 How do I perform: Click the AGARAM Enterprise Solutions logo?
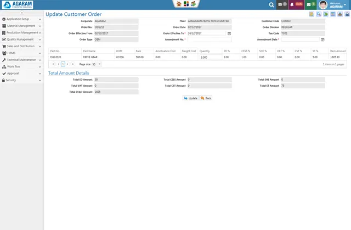(x=18, y=5)
